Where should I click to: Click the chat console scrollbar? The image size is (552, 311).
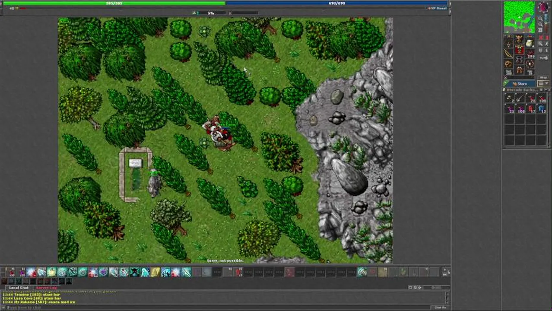447,298
